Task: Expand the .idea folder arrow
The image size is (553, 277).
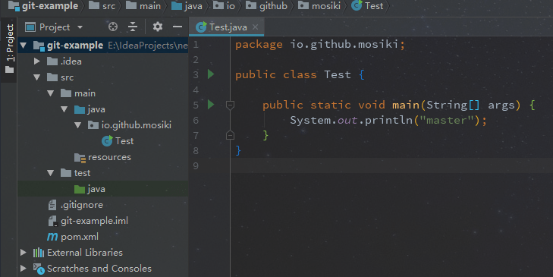Action: (37, 61)
